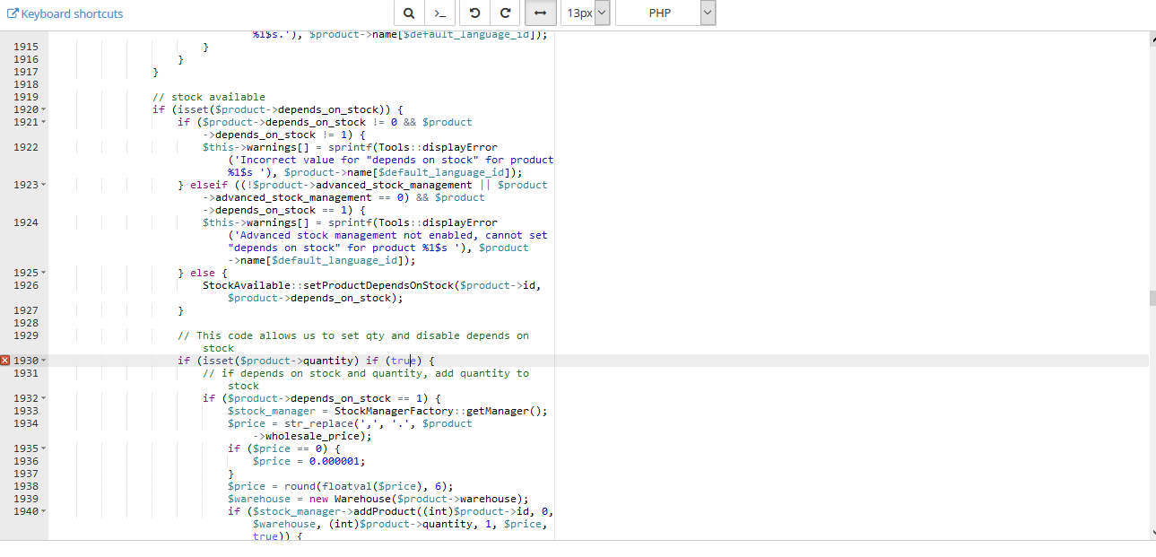Fold the else block at line 1925
The width and height of the screenshot is (1156, 557).
coord(44,273)
